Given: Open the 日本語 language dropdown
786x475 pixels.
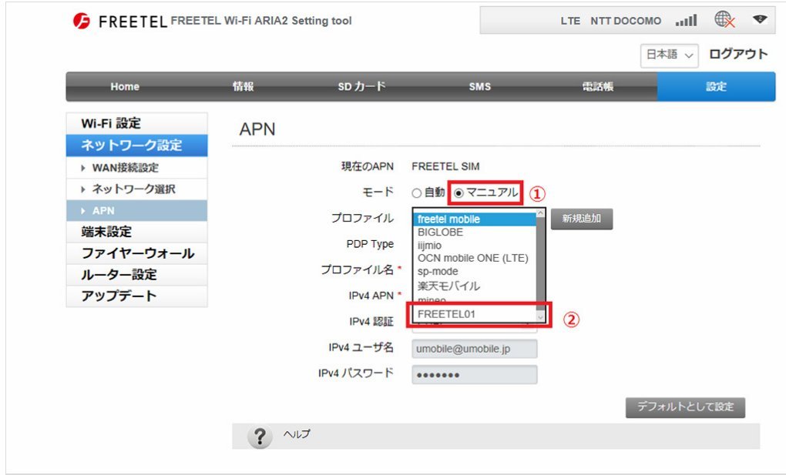Looking at the screenshot, I should click(x=669, y=55).
